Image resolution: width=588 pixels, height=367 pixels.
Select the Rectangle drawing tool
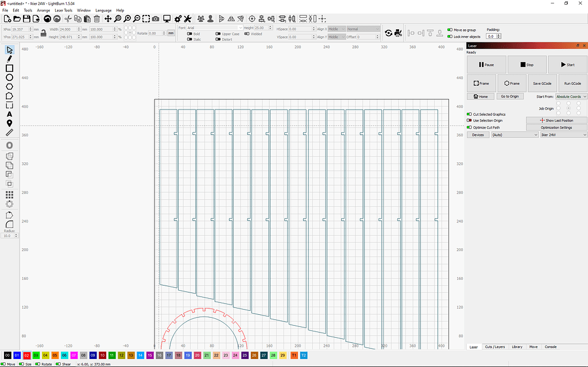[x=9, y=68]
